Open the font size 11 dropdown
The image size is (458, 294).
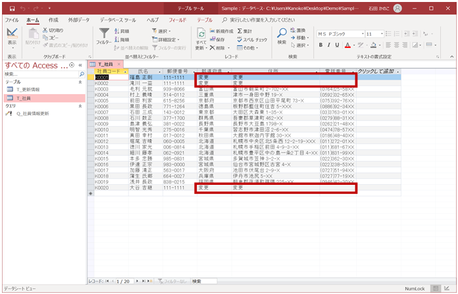pyautogui.click(x=383, y=34)
